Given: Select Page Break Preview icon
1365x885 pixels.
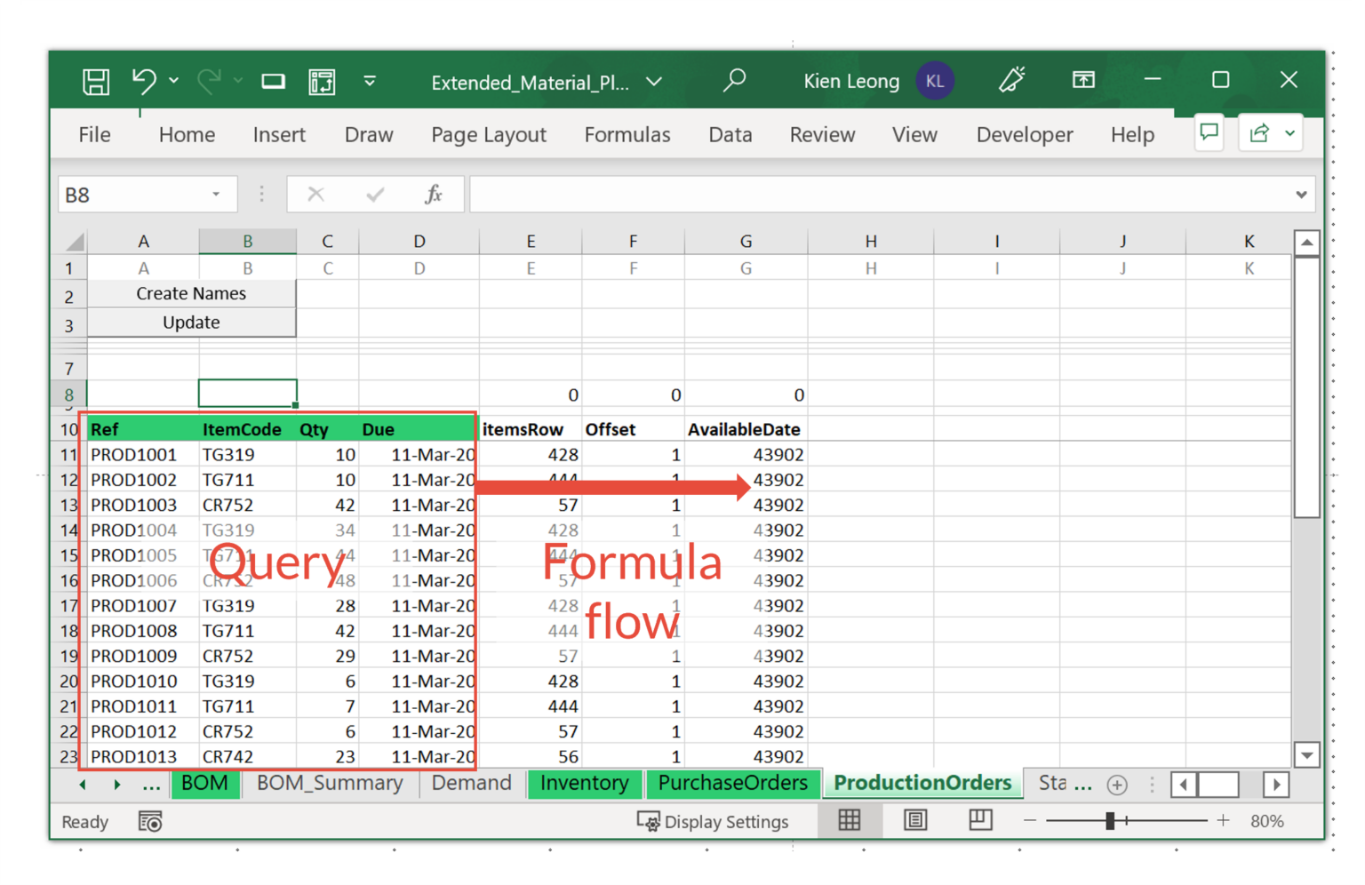Looking at the screenshot, I should click(x=980, y=820).
